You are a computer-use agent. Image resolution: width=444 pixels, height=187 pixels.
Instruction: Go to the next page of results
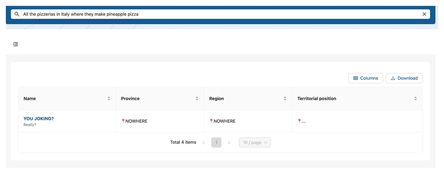point(229,143)
